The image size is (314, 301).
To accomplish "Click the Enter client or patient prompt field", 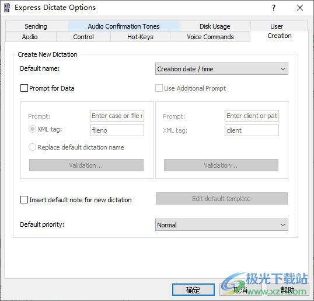I will tap(252, 116).
